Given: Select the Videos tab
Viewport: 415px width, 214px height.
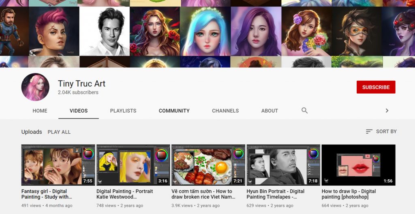Looking at the screenshot, I should 79,111.
